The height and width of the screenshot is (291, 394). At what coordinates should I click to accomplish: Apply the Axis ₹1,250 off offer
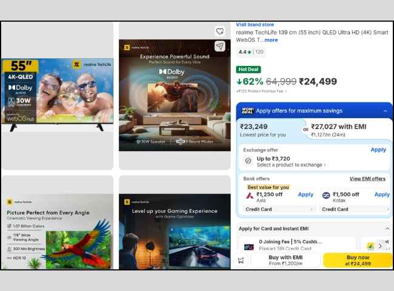[306, 195]
